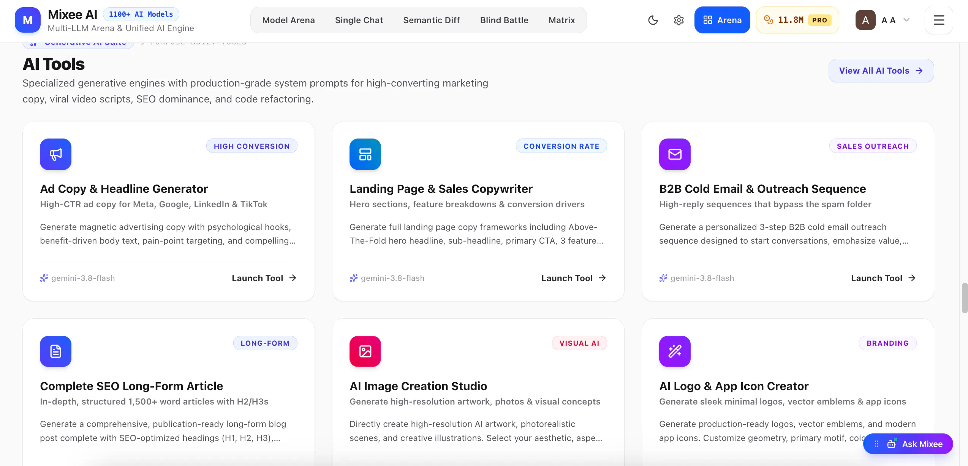Open AI Image Creation Studio title

(x=418, y=386)
